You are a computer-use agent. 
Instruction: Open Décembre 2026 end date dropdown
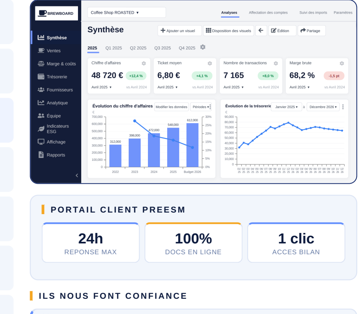(x=323, y=107)
